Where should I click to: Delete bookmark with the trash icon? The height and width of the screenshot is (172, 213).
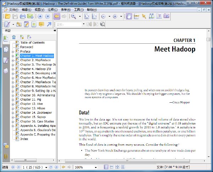point(14,37)
